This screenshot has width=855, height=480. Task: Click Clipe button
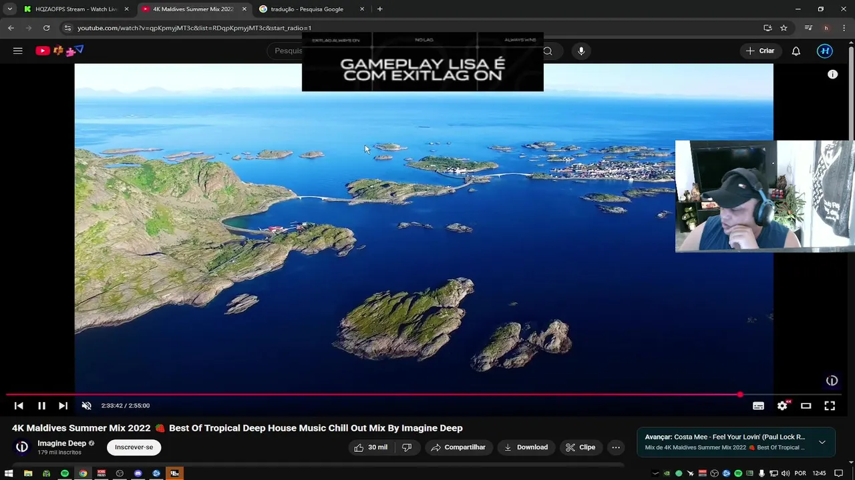pos(580,447)
